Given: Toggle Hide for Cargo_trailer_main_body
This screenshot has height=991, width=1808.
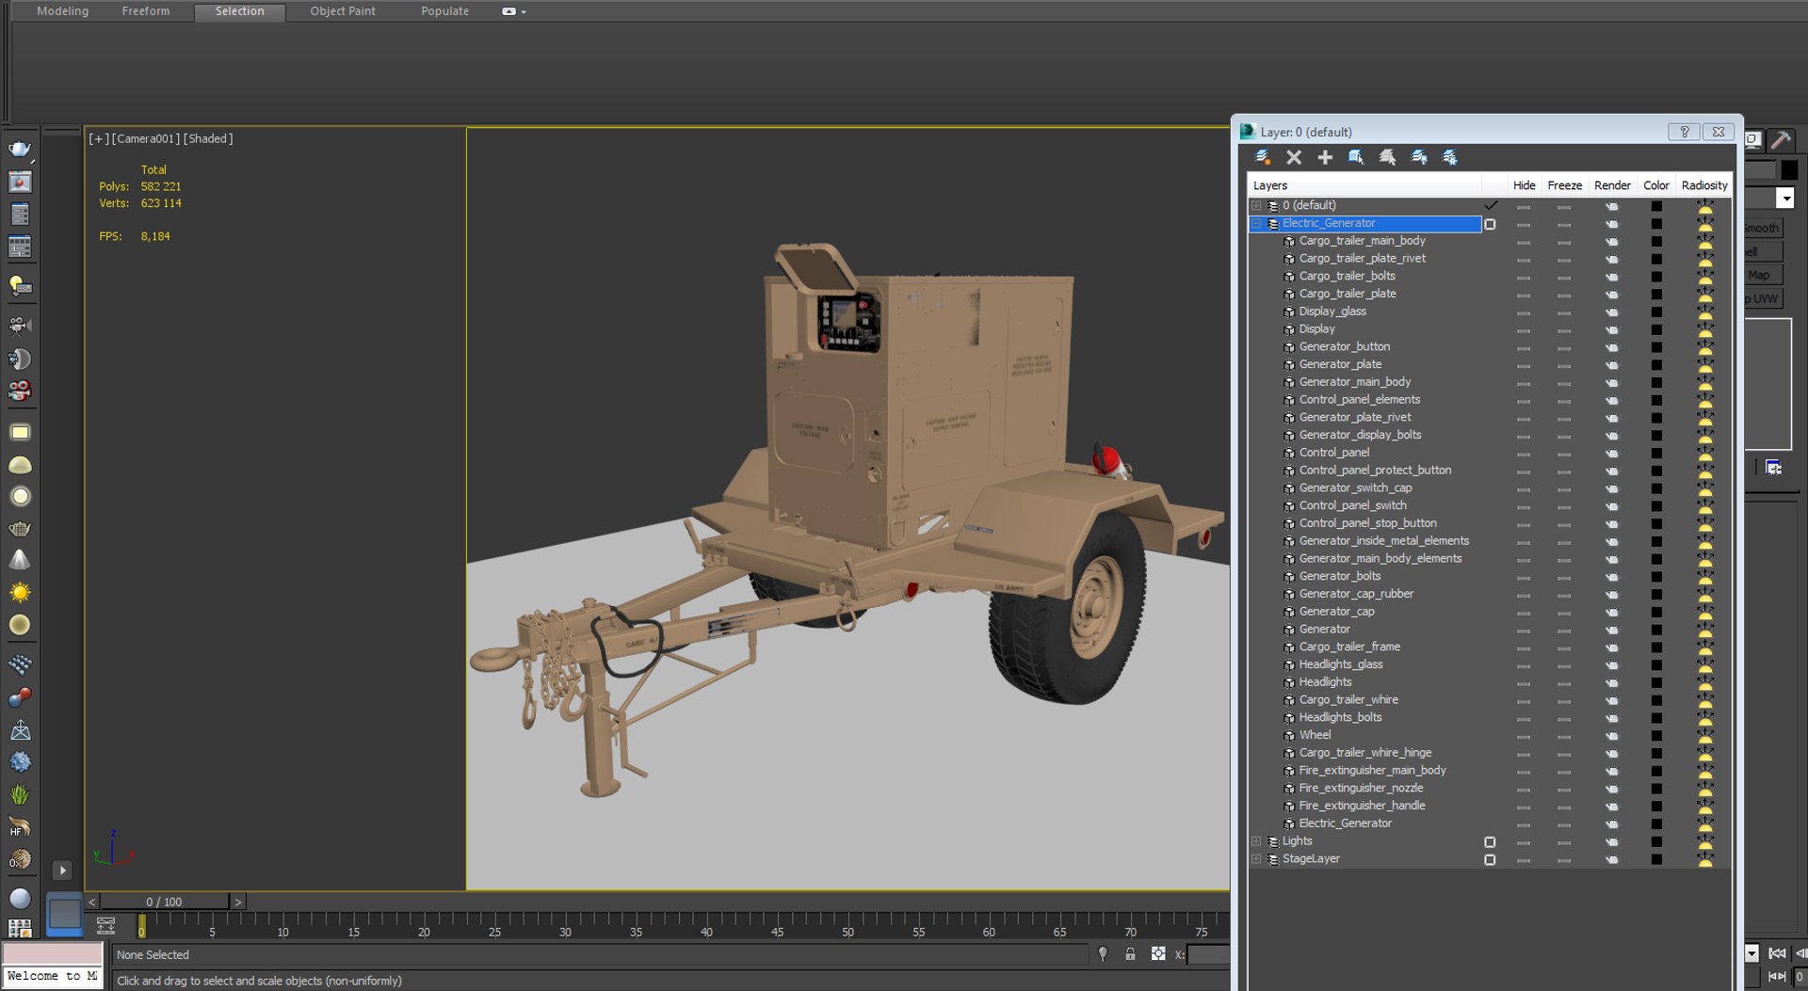Looking at the screenshot, I should (x=1524, y=242).
